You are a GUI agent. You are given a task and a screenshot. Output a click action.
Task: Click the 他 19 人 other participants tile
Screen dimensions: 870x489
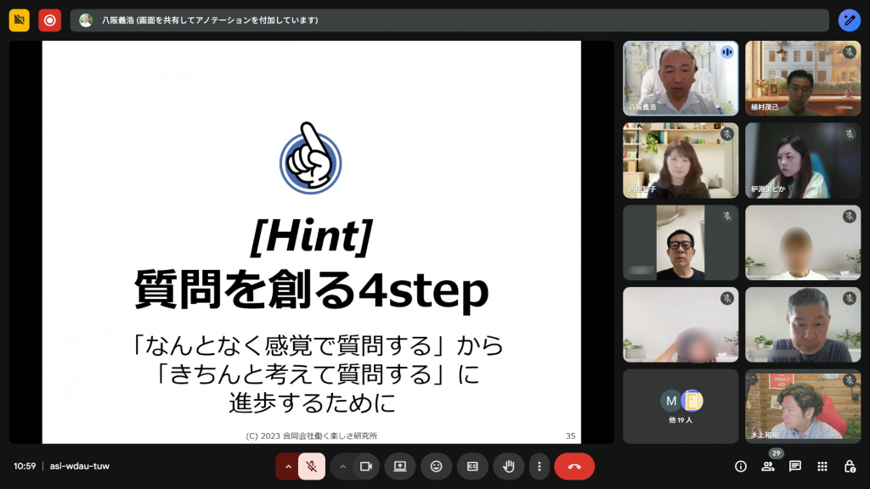click(681, 406)
